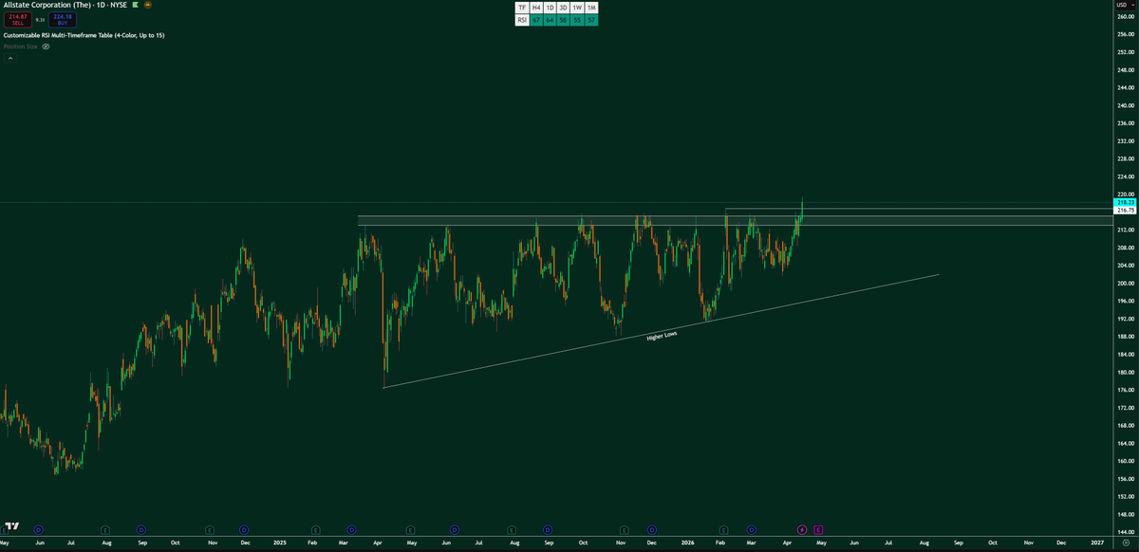1139x552 pixels.
Task: Click the RSI row label cell
Action: [522, 19]
